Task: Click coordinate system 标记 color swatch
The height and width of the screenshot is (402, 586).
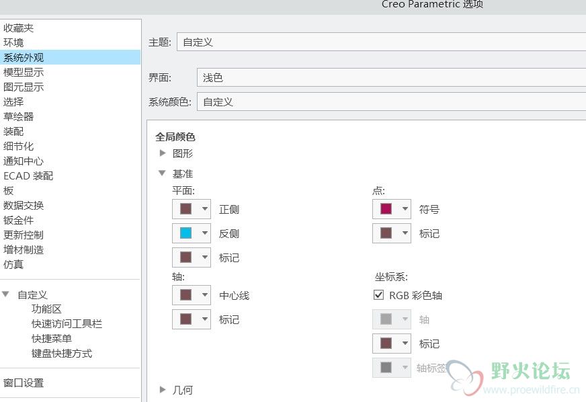Action: click(386, 344)
